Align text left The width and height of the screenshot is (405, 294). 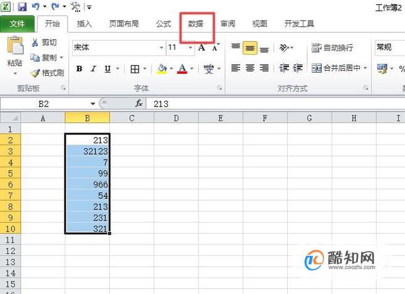coord(236,68)
